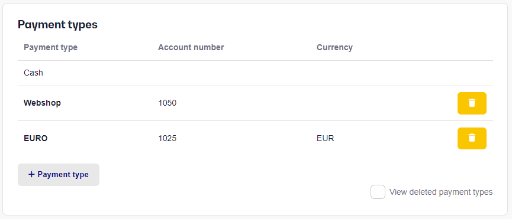Click the plus icon in Payment type button
This screenshot has height=219, width=512.
coord(31,174)
